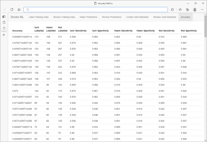
Task: Click the new tab plus icon in sidebar
Action: pyautogui.click(x=4, y=35)
